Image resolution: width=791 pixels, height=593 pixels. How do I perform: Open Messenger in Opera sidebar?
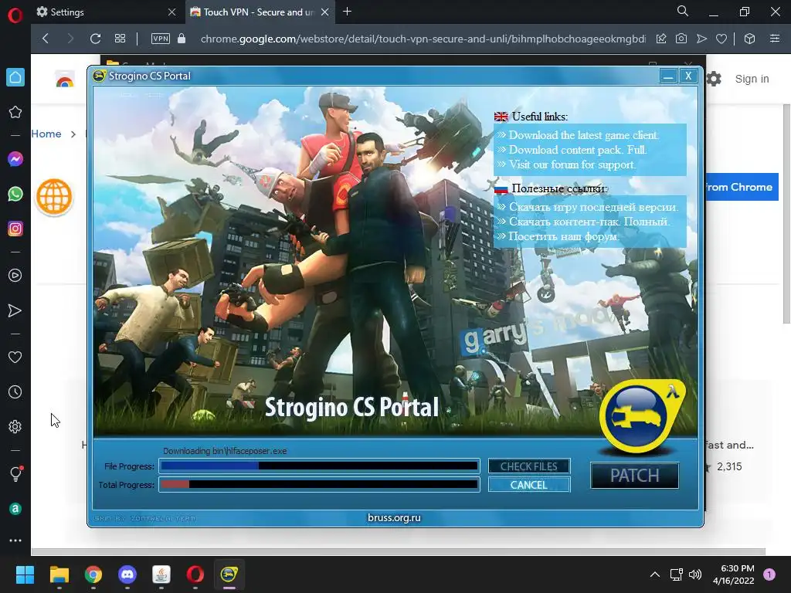15,159
